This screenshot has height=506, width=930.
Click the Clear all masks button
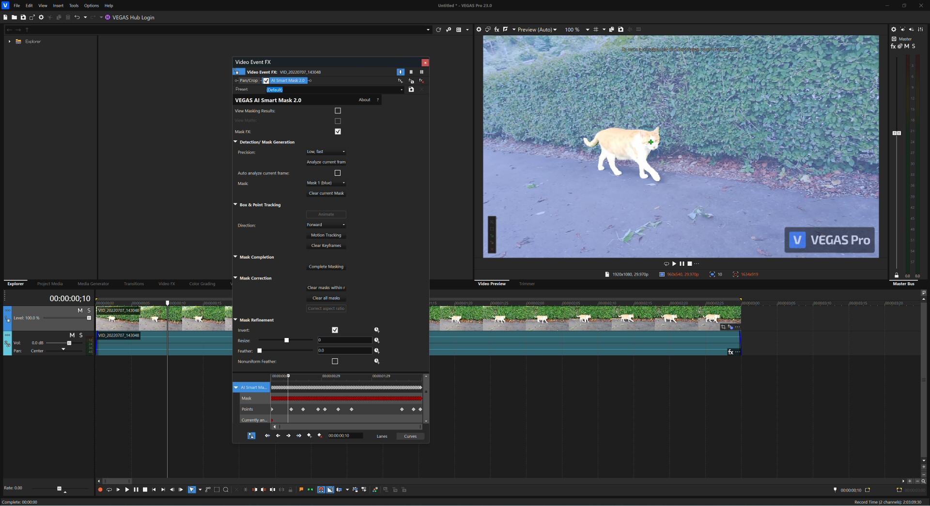point(326,298)
